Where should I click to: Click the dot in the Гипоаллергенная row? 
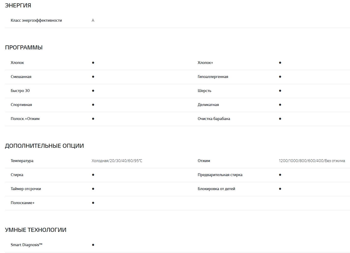[x=280, y=77]
